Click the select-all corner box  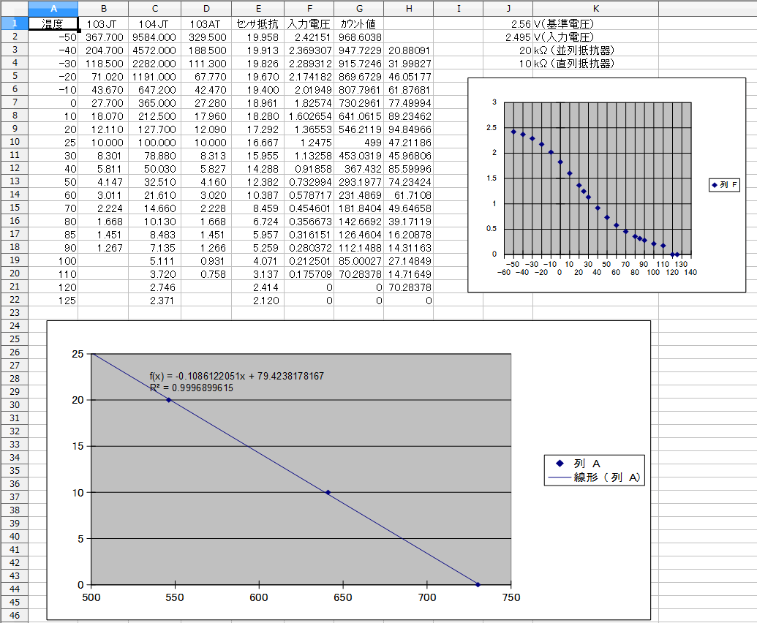(x=14, y=8)
